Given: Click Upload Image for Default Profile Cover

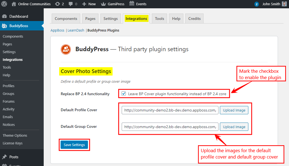Looking at the screenshot, I should click(234, 110).
